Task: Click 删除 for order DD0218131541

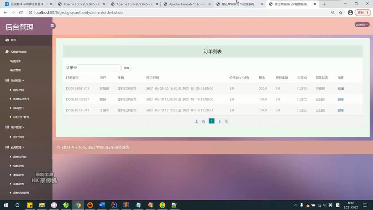Action: click(341, 110)
